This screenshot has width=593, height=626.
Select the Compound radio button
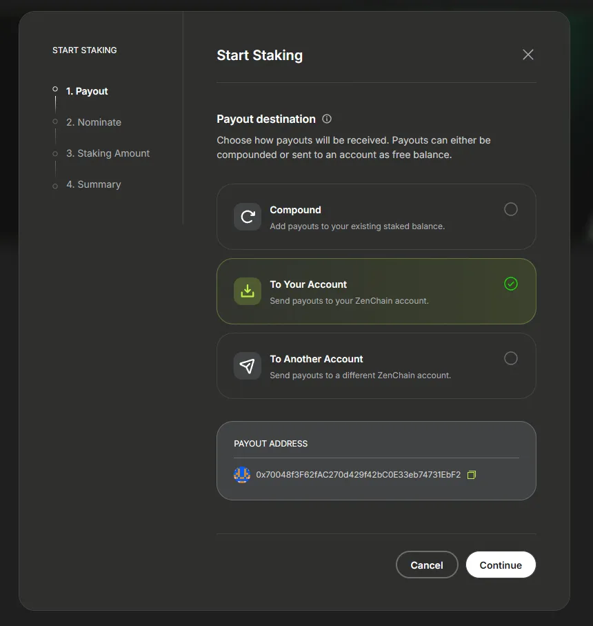pyautogui.click(x=510, y=209)
